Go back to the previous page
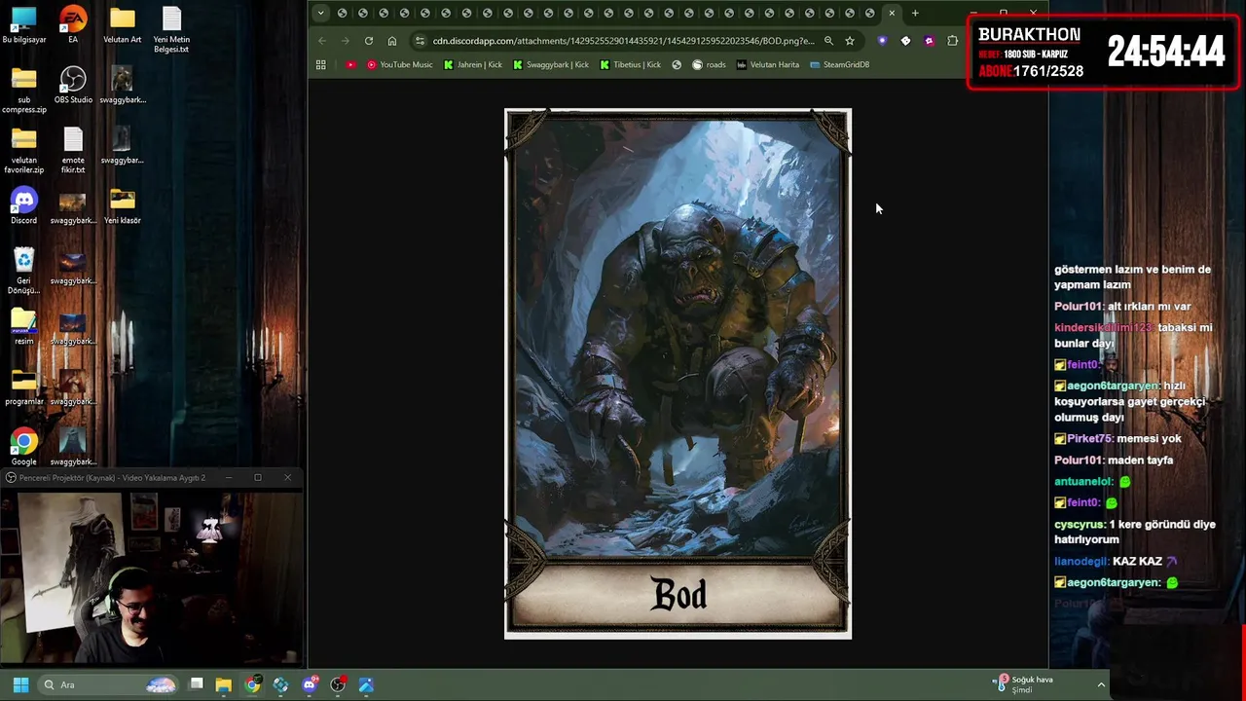 [322, 41]
